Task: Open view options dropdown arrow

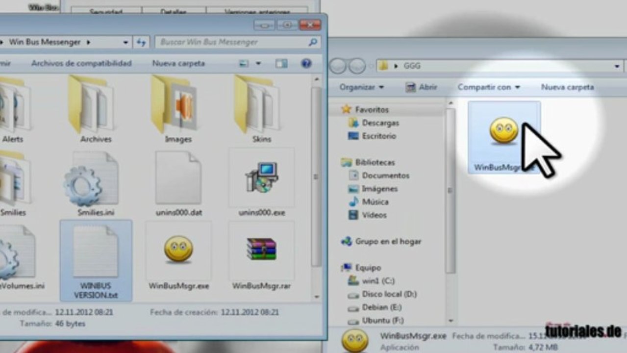Action: [x=258, y=64]
